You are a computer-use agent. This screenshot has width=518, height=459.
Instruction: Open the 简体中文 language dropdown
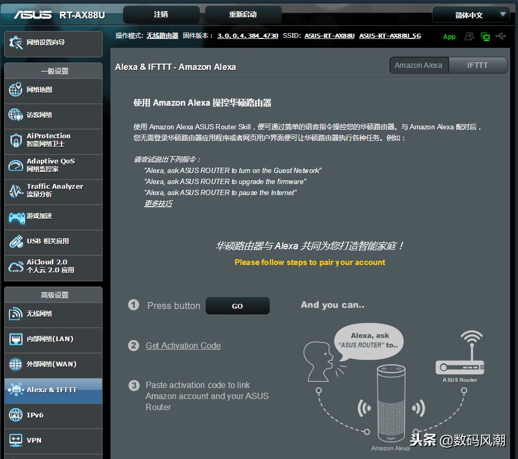pos(471,15)
